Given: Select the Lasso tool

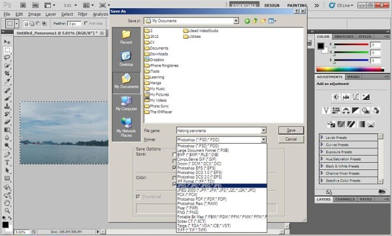Looking at the screenshot, I should [x=7, y=58].
